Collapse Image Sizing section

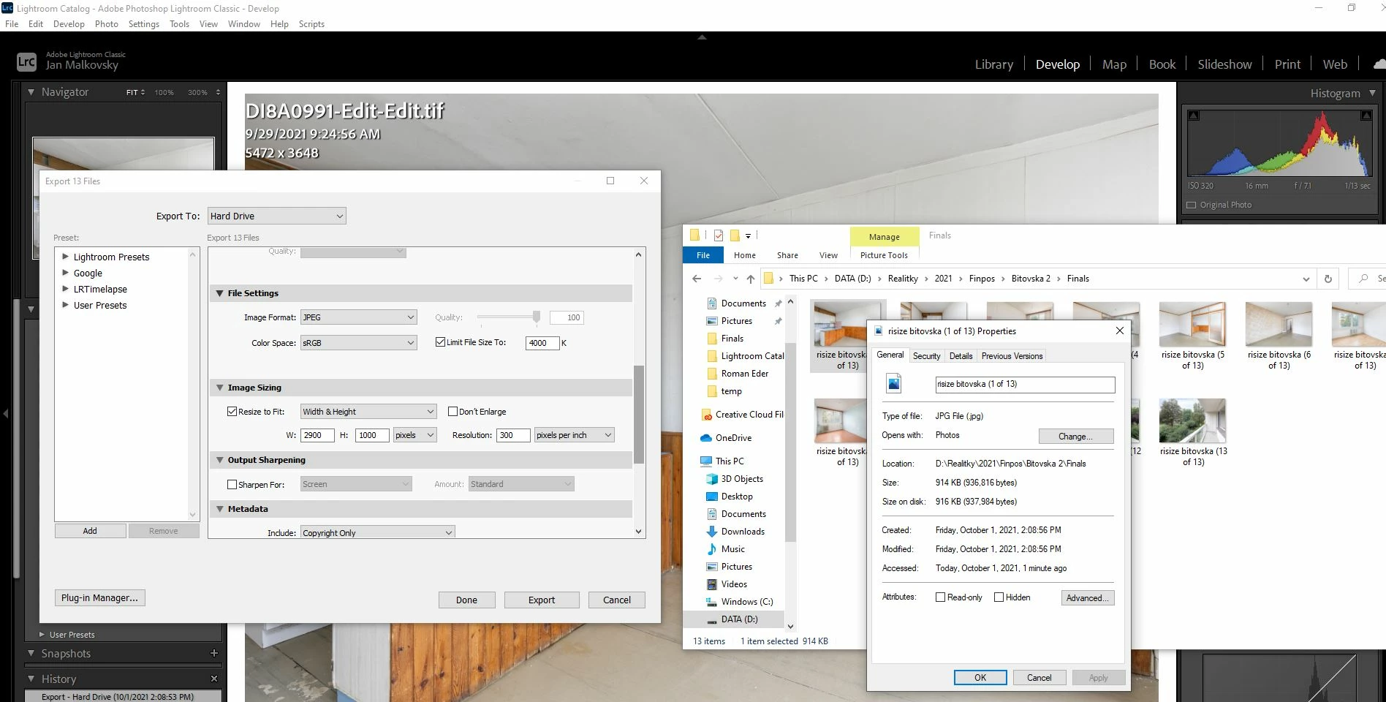(219, 388)
